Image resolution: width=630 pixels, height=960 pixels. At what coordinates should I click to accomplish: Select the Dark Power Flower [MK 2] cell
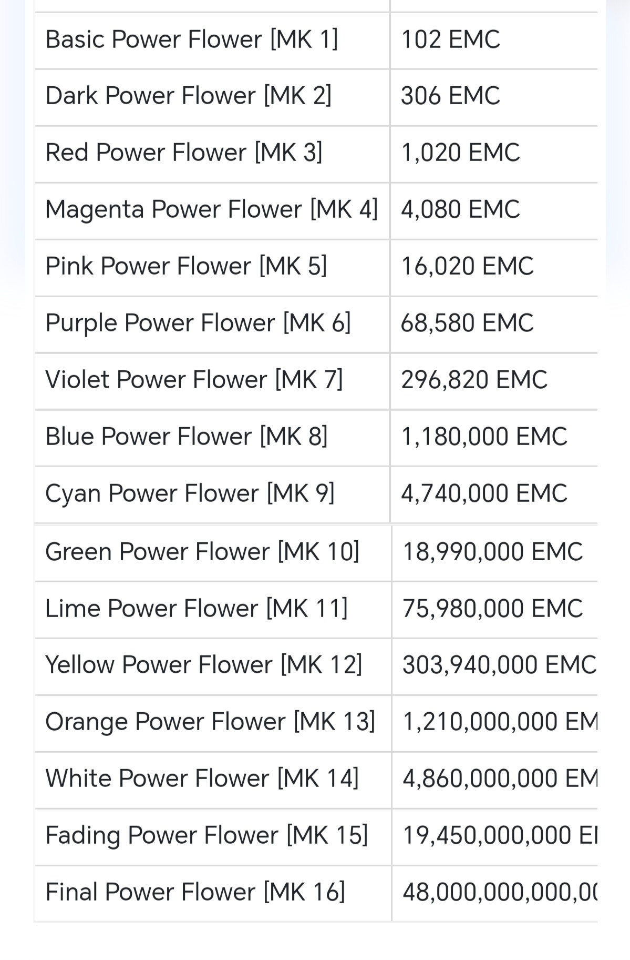click(212, 97)
